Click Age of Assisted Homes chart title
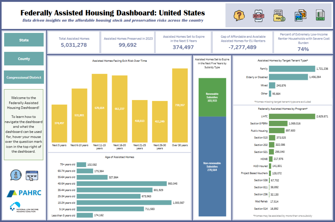The width and height of the screenshot is (335, 222). point(119,157)
